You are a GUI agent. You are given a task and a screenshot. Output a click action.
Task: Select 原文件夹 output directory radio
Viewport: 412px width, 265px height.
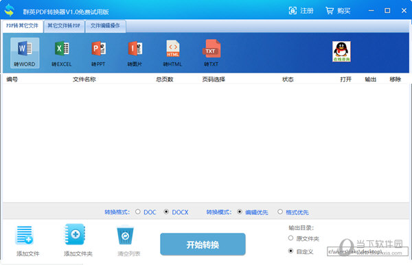(290, 238)
